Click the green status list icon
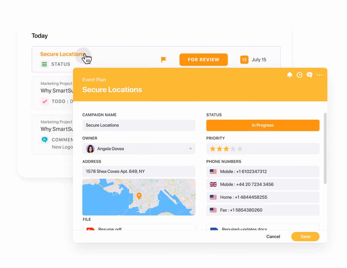Image resolution: width=347 pixels, height=268 pixels. [44, 64]
